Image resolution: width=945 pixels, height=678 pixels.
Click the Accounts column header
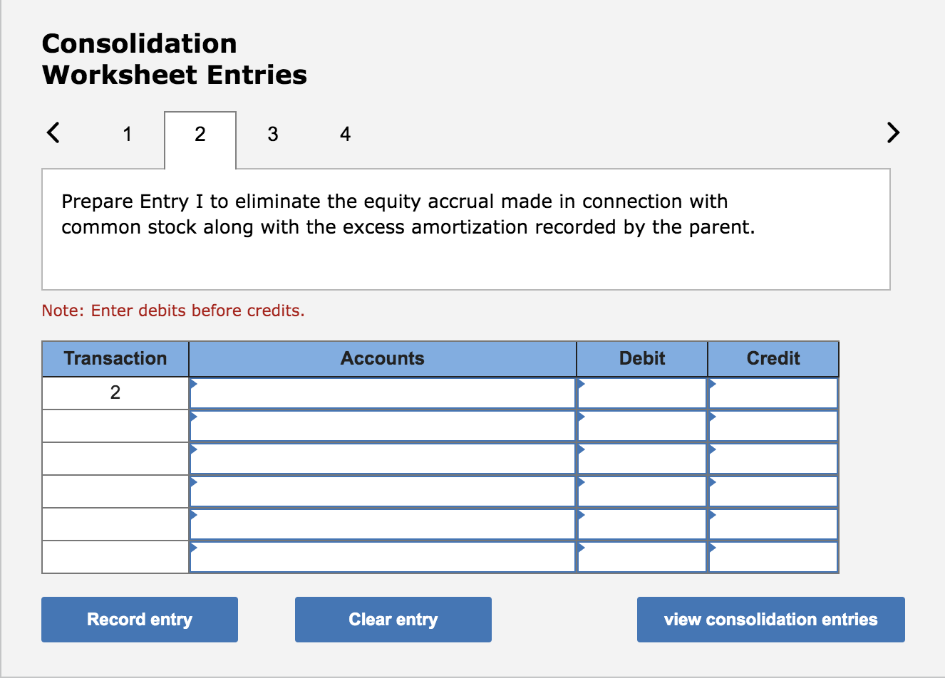pos(383,358)
